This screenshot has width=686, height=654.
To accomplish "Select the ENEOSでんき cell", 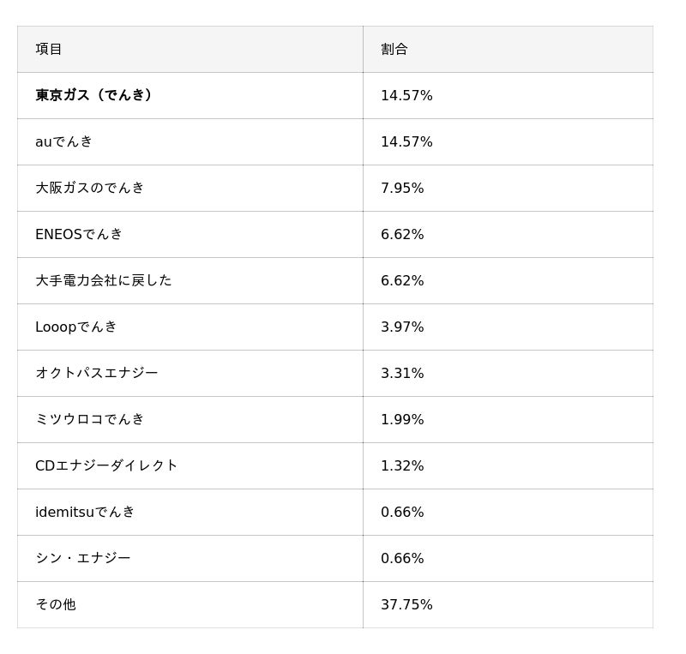I will click(x=79, y=234).
